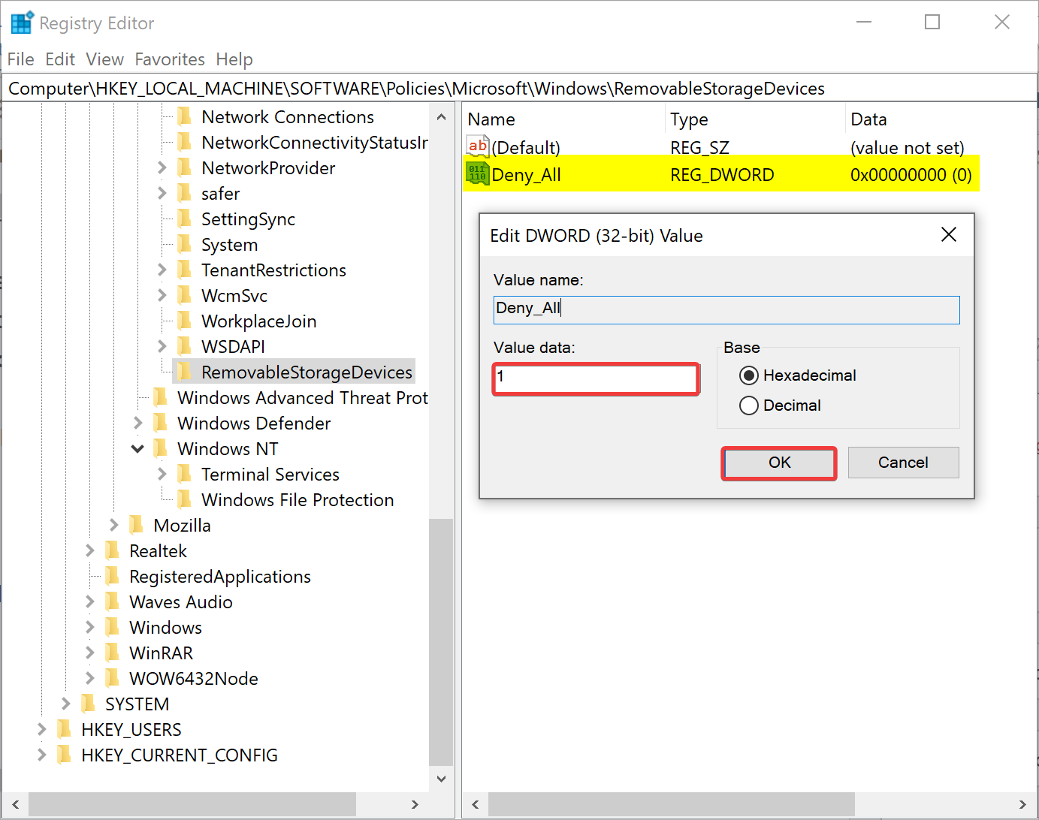Click the NetworkProvider folder icon
This screenshot has height=820, width=1039.
point(184,167)
